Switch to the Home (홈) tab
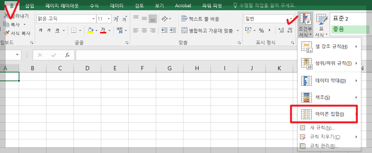Screen dimensions: 372x153 click(11, 5)
